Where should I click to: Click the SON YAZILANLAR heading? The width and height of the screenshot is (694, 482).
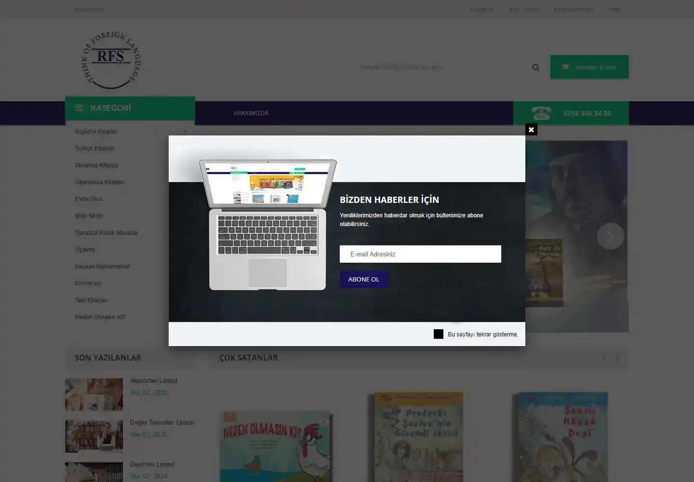point(108,358)
